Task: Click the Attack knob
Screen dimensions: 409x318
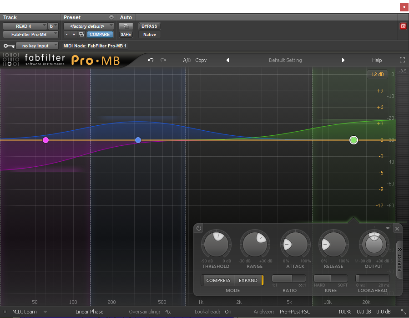Action: pyautogui.click(x=295, y=244)
